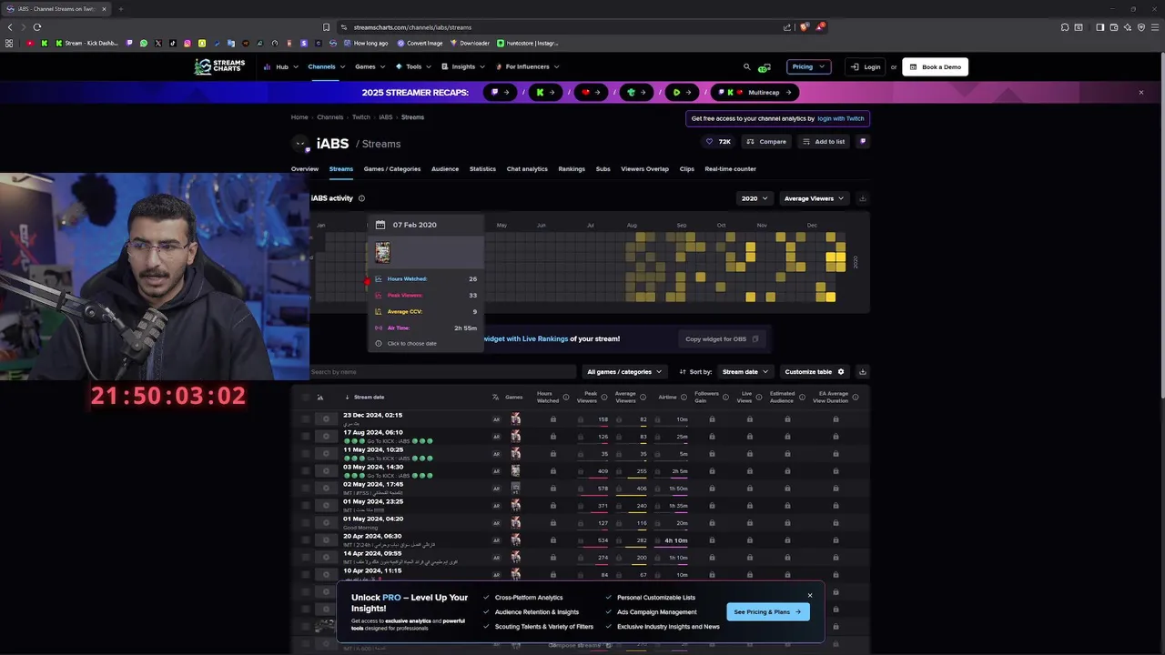Click the Streams Charts logo
Screen dimensions: 1165x655
(219, 66)
